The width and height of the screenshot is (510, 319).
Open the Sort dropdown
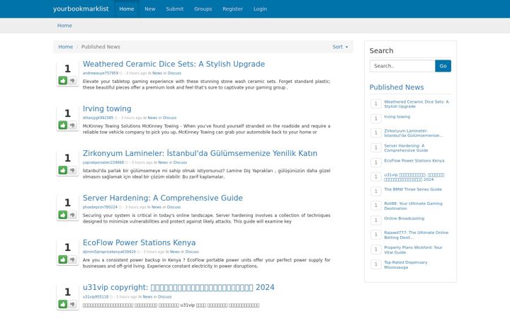point(340,47)
